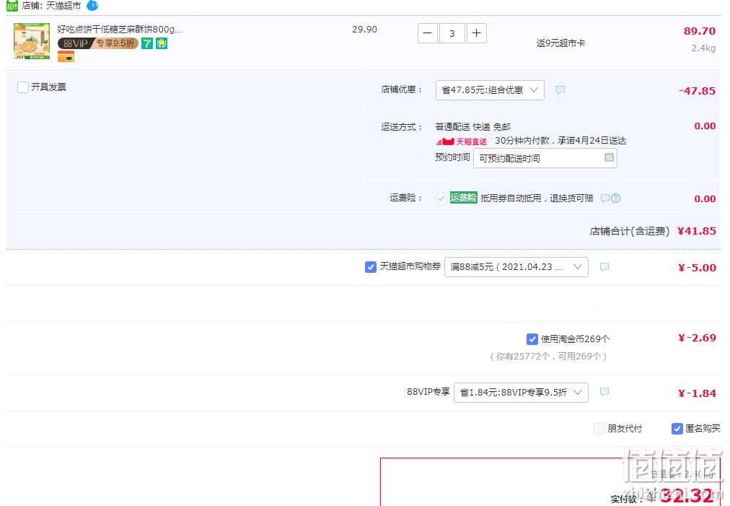
Task: Toggle the 运费险 checkbox
Action: pos(441,199)
